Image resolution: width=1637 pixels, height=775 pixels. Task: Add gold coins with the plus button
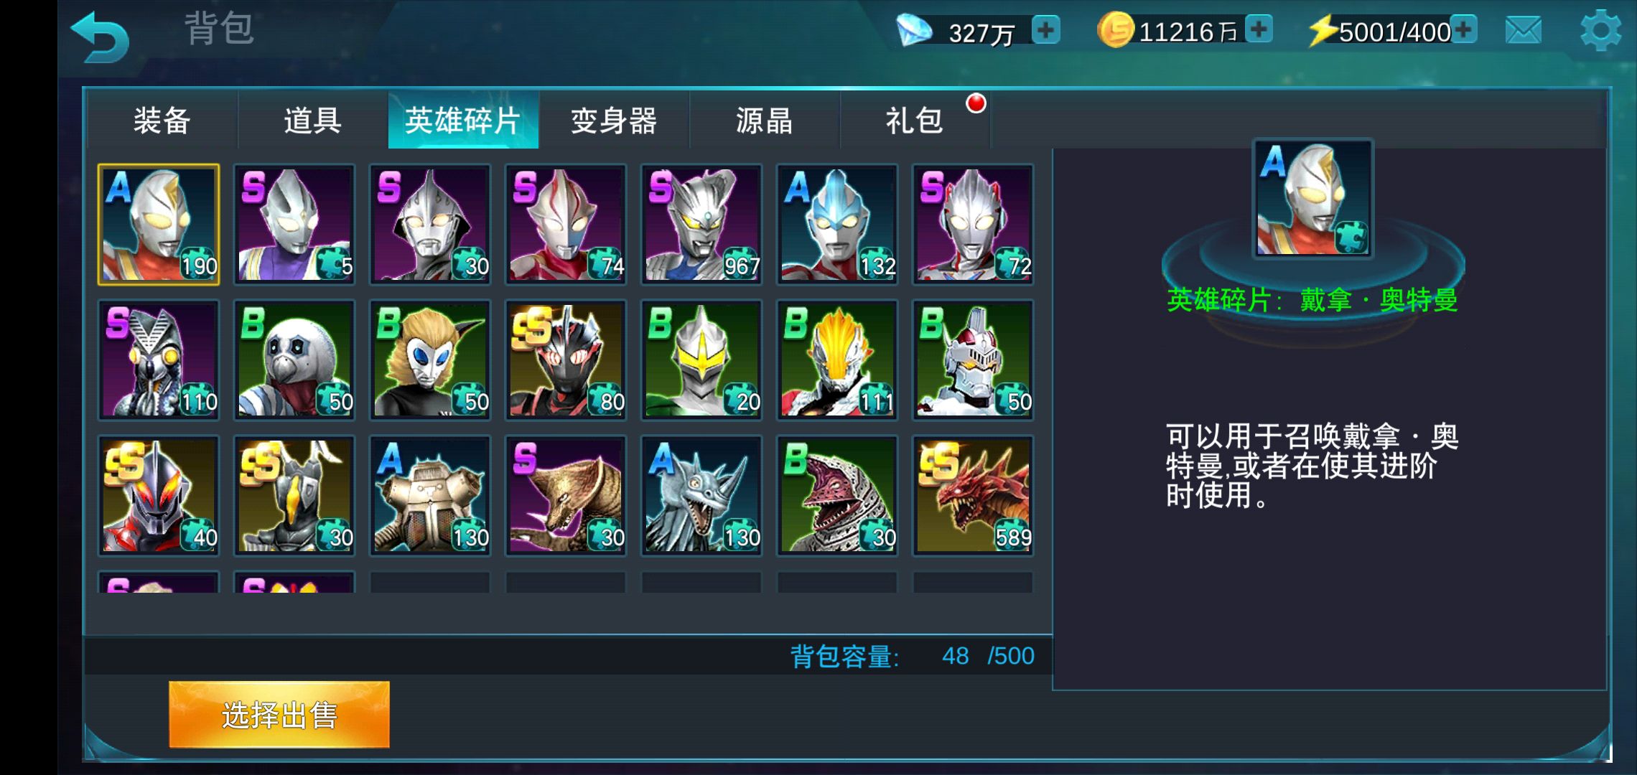pyautogui.click(x=1259, y=30)
